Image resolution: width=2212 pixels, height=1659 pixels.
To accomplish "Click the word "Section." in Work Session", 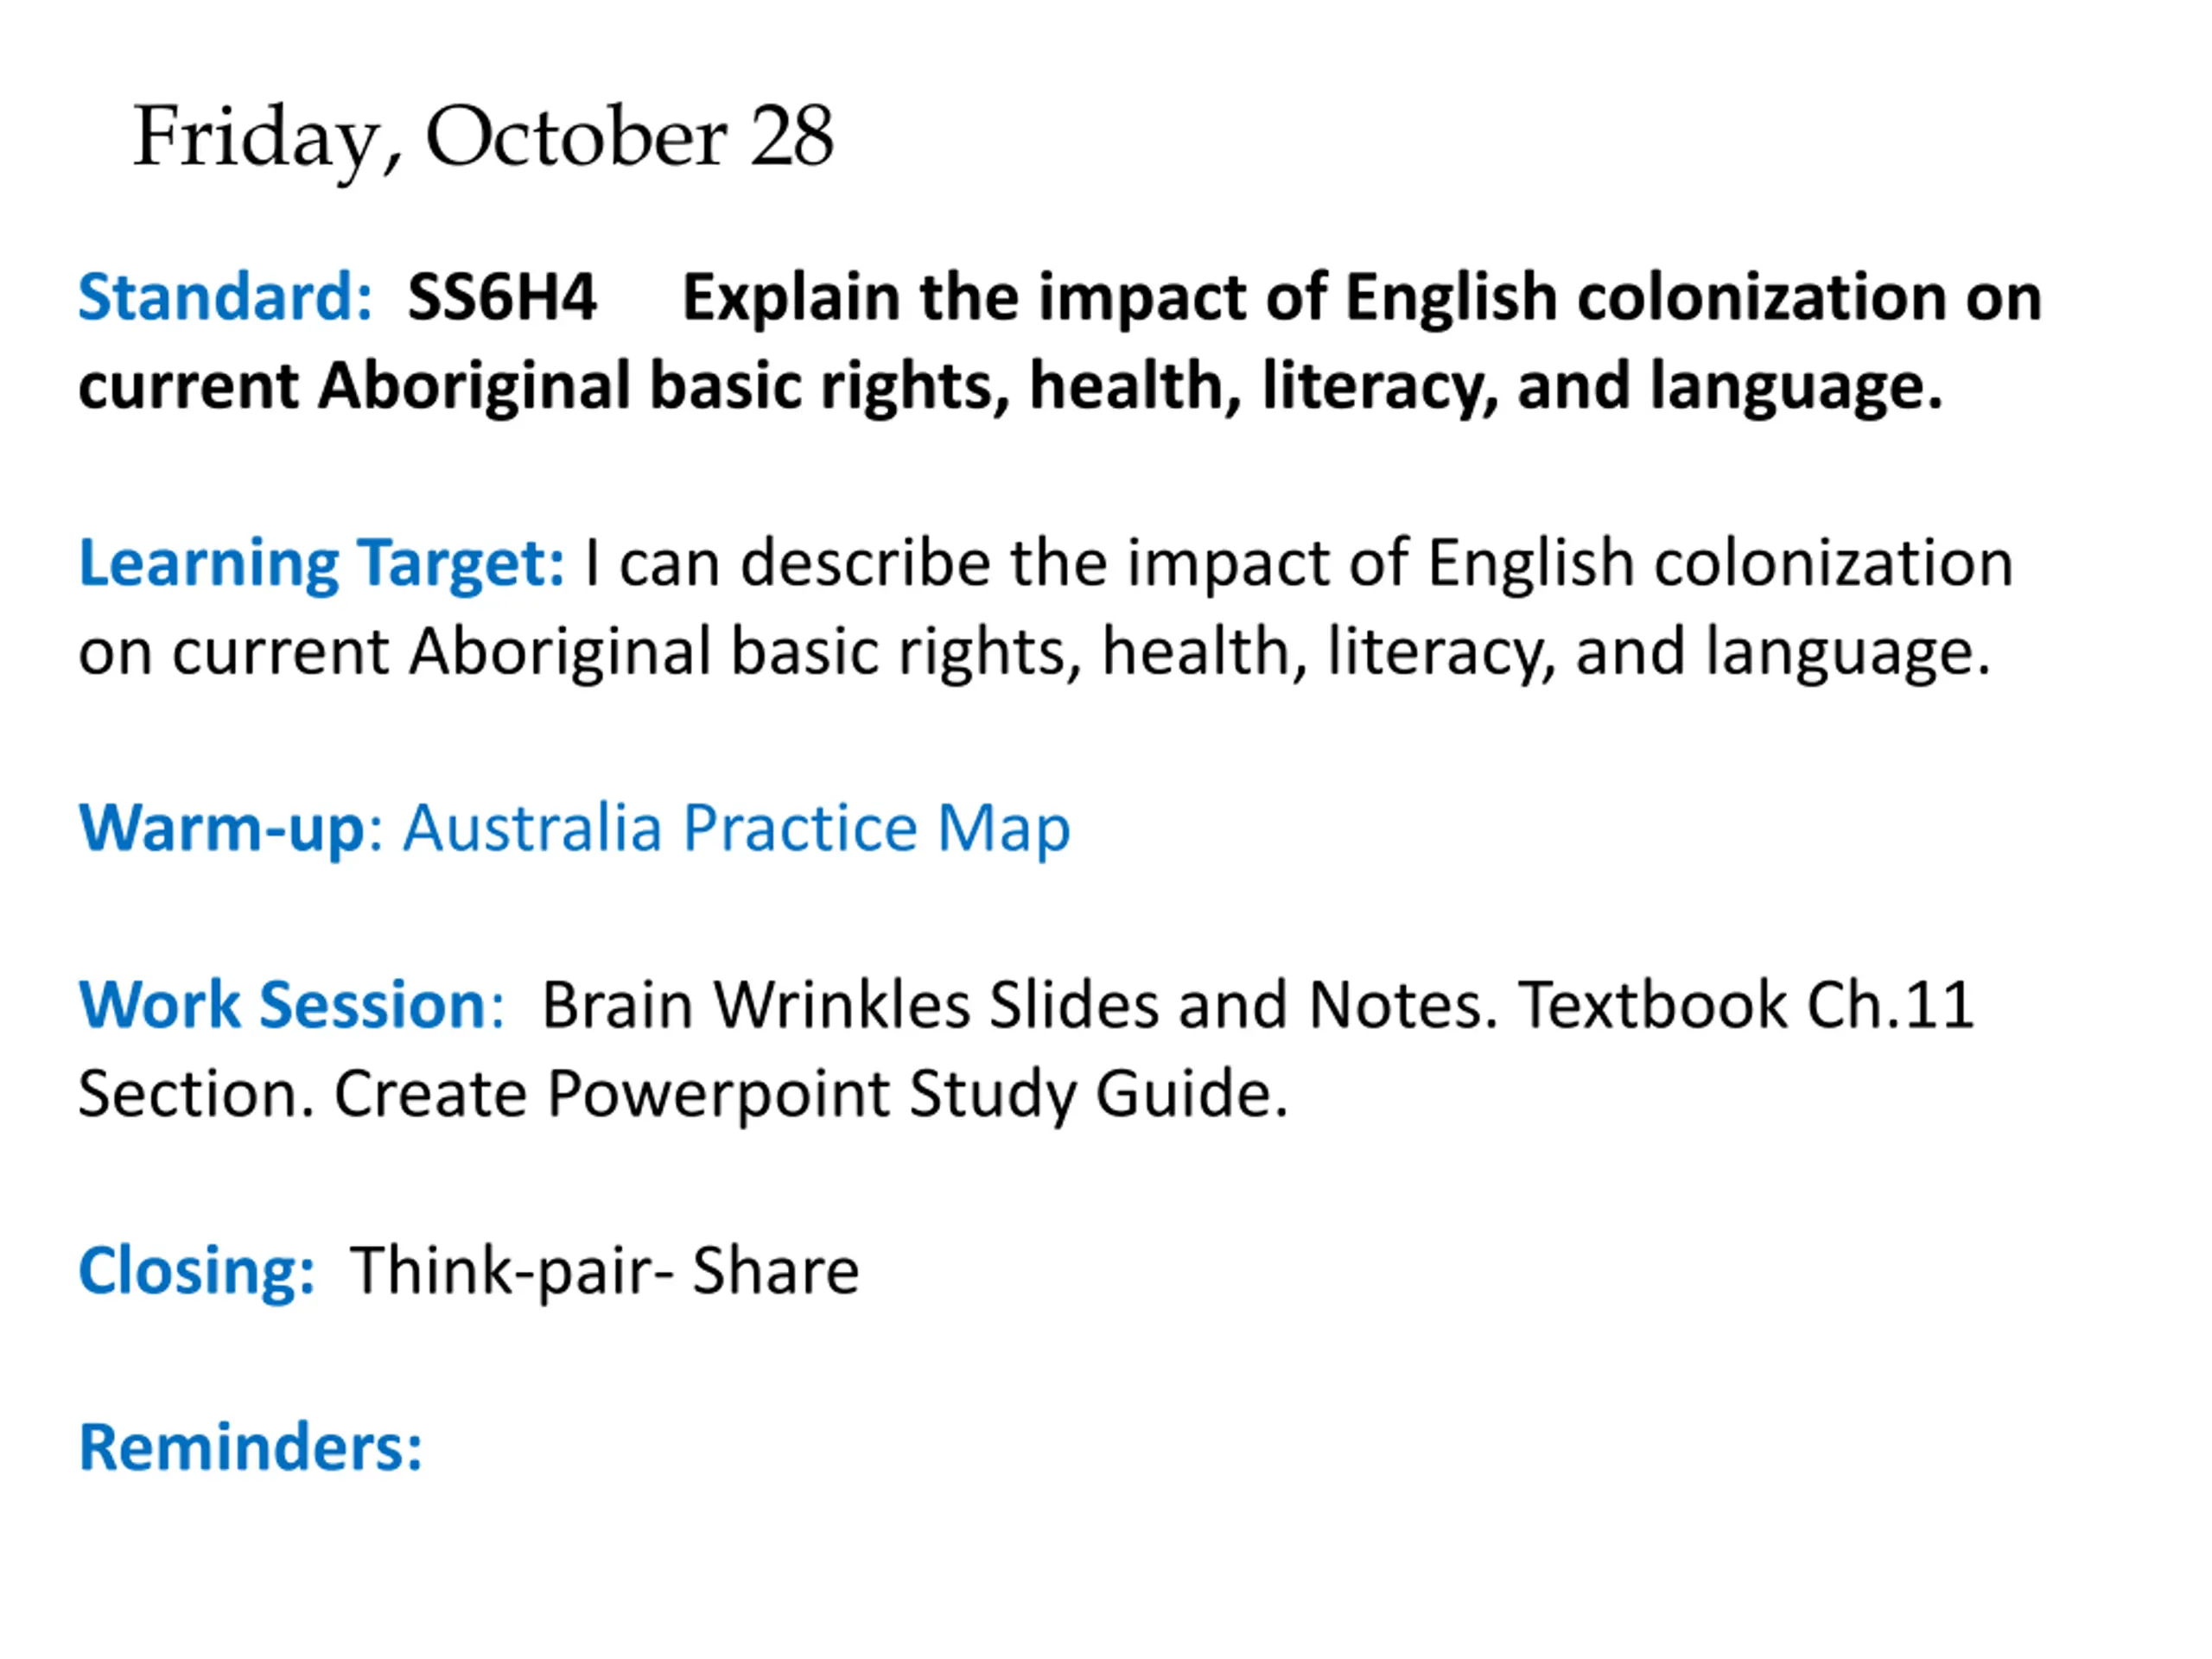I will 196,1094.
